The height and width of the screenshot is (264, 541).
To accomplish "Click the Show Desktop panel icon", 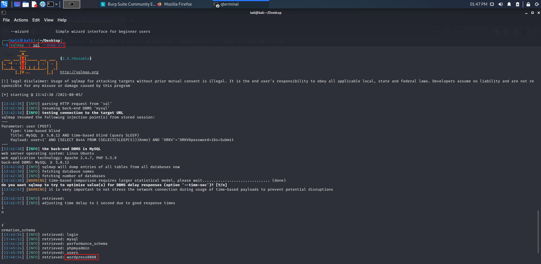I will (x=17, y=4).
